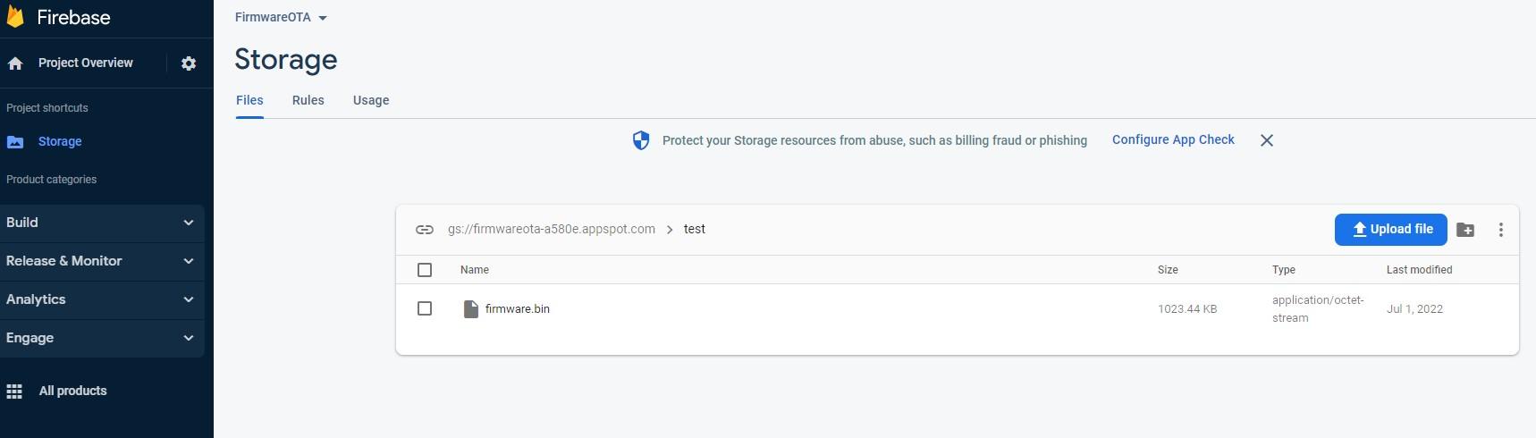The width and height of the screenshot is (1536, 438).
Task: Open project settings gear icon
Action: tap(189, 63)
